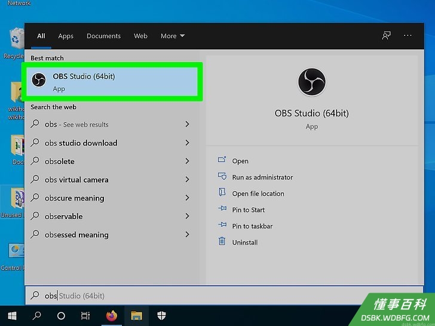Expand arrow beside 'obsolete'
The image size is (435, 326).
click(187, 161)
